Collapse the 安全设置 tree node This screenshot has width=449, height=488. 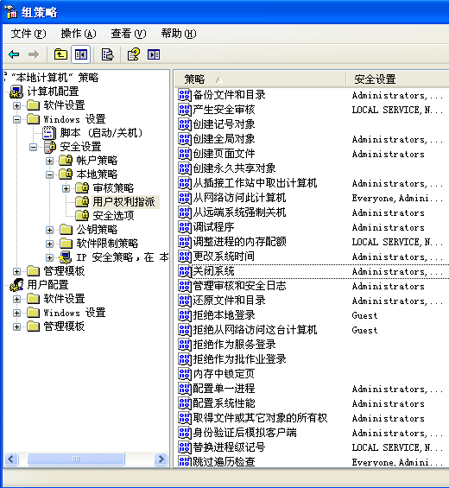tap(33, 147)
